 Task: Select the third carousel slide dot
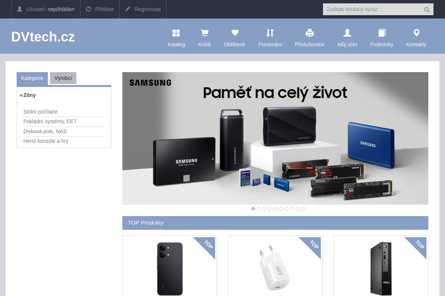[x=264, y=209]
